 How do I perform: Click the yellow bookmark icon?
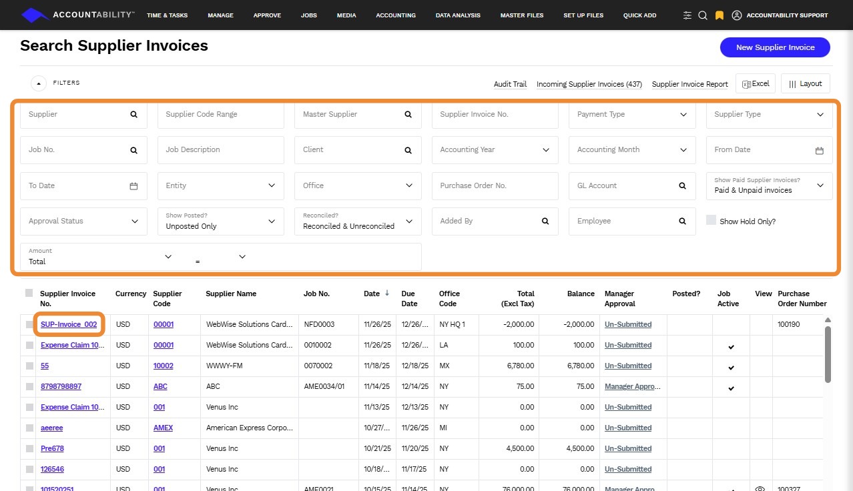click(719, 15)
